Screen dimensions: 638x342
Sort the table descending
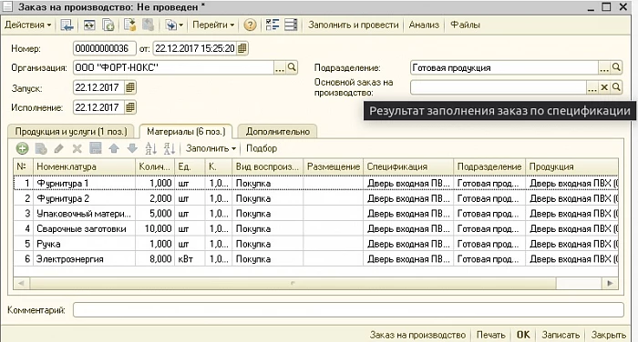[170, 148]
